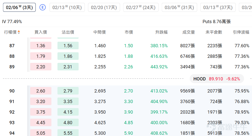Click the 市價 column header
This screenshot has height=136, width=252.
(129, 32)
